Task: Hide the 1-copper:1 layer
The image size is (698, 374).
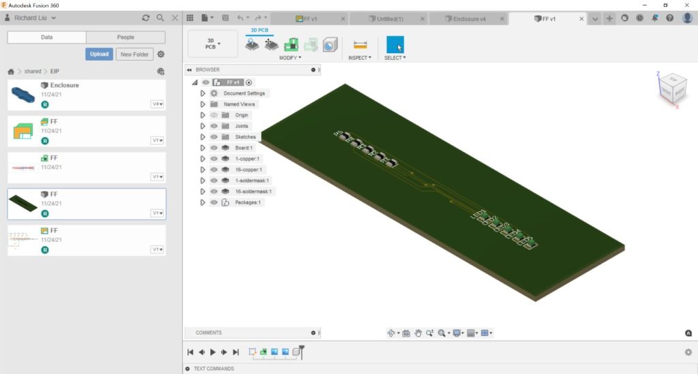Action: point(214,159)
